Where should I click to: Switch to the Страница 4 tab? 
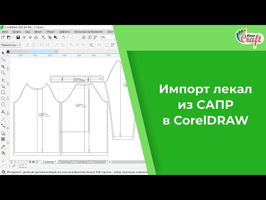99,162
